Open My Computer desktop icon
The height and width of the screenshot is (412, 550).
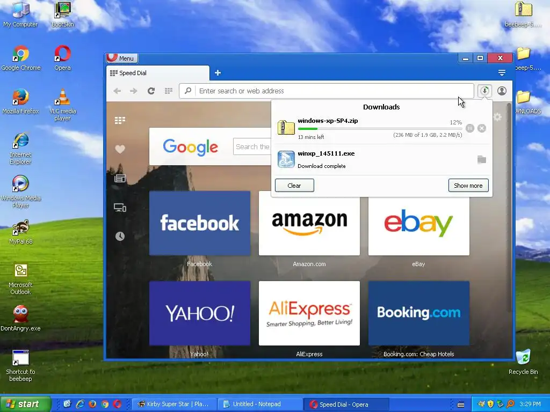(x=20, y=14)
